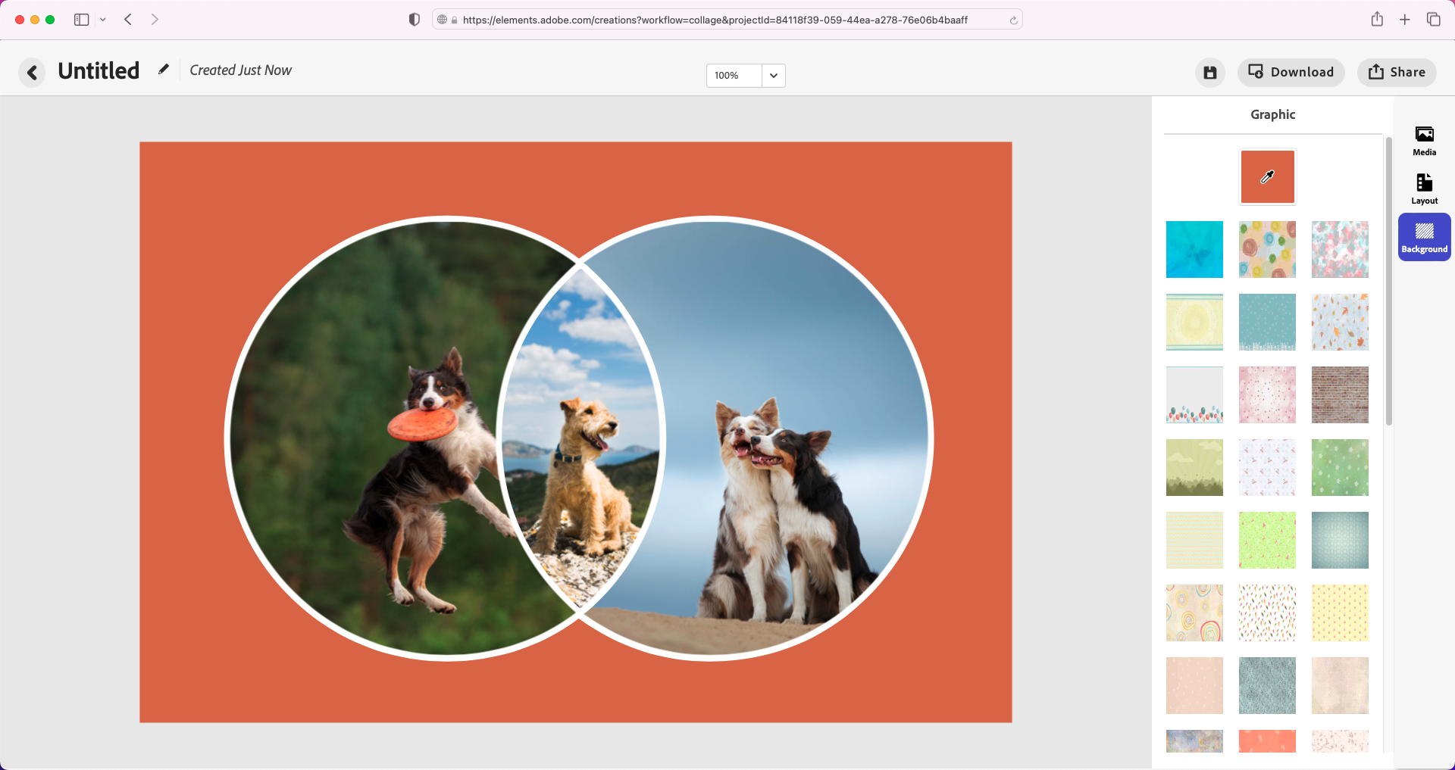Select the turquoise watercolor background thumbnail
Image resolution: width=1455 pixels, height=770 pixels.
1194,250
